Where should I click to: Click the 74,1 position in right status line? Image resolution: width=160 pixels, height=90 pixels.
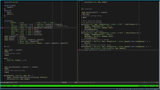(x=145, y=82)
